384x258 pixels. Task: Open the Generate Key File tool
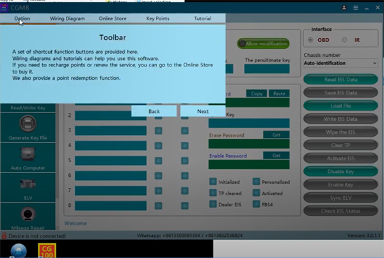tap(27, 125)
